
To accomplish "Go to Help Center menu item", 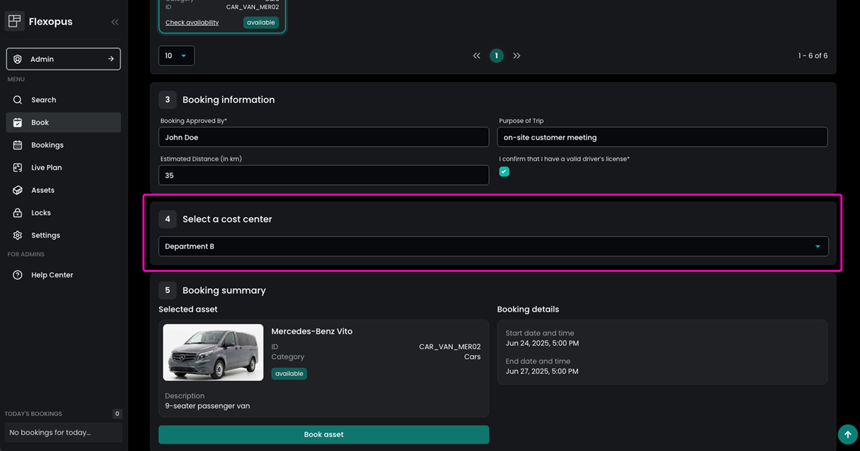I will [52, 275].
